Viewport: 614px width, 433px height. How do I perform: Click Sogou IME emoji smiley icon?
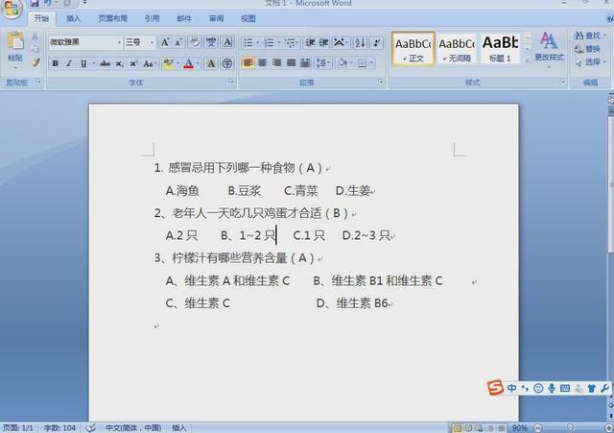click(x=538, y=388)
